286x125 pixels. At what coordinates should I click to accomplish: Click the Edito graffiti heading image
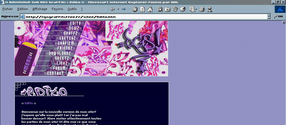point(44,91)
